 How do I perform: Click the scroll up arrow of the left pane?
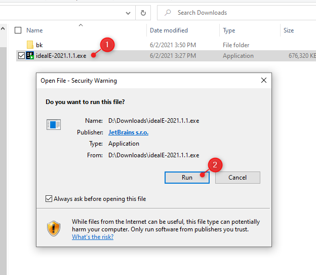3,29
